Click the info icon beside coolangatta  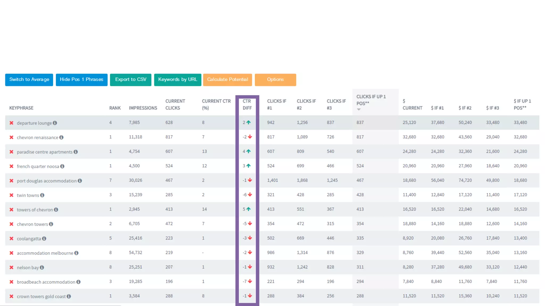tap(44, 239)
